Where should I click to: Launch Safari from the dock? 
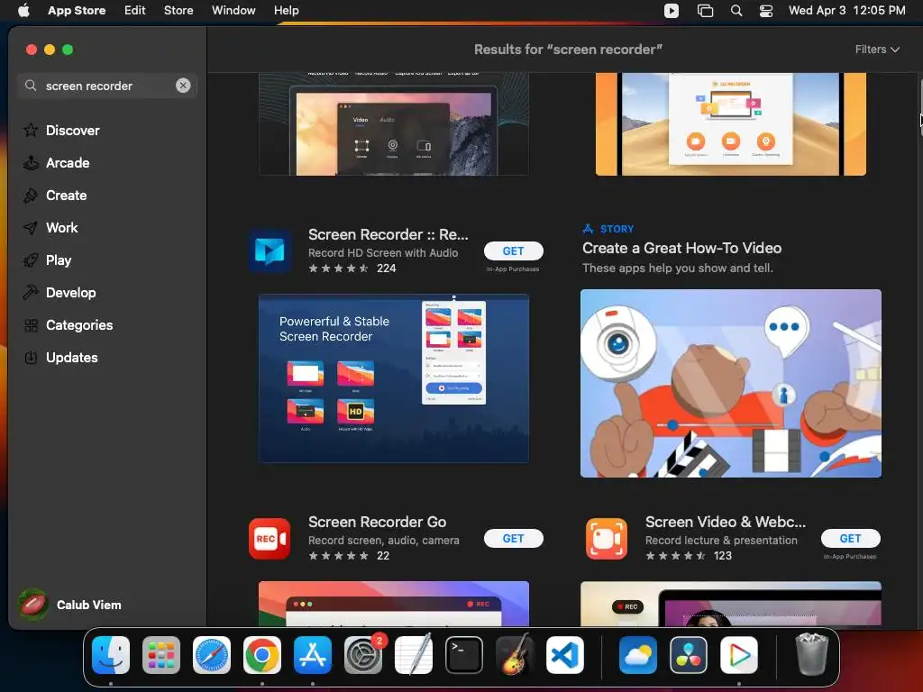212,655
